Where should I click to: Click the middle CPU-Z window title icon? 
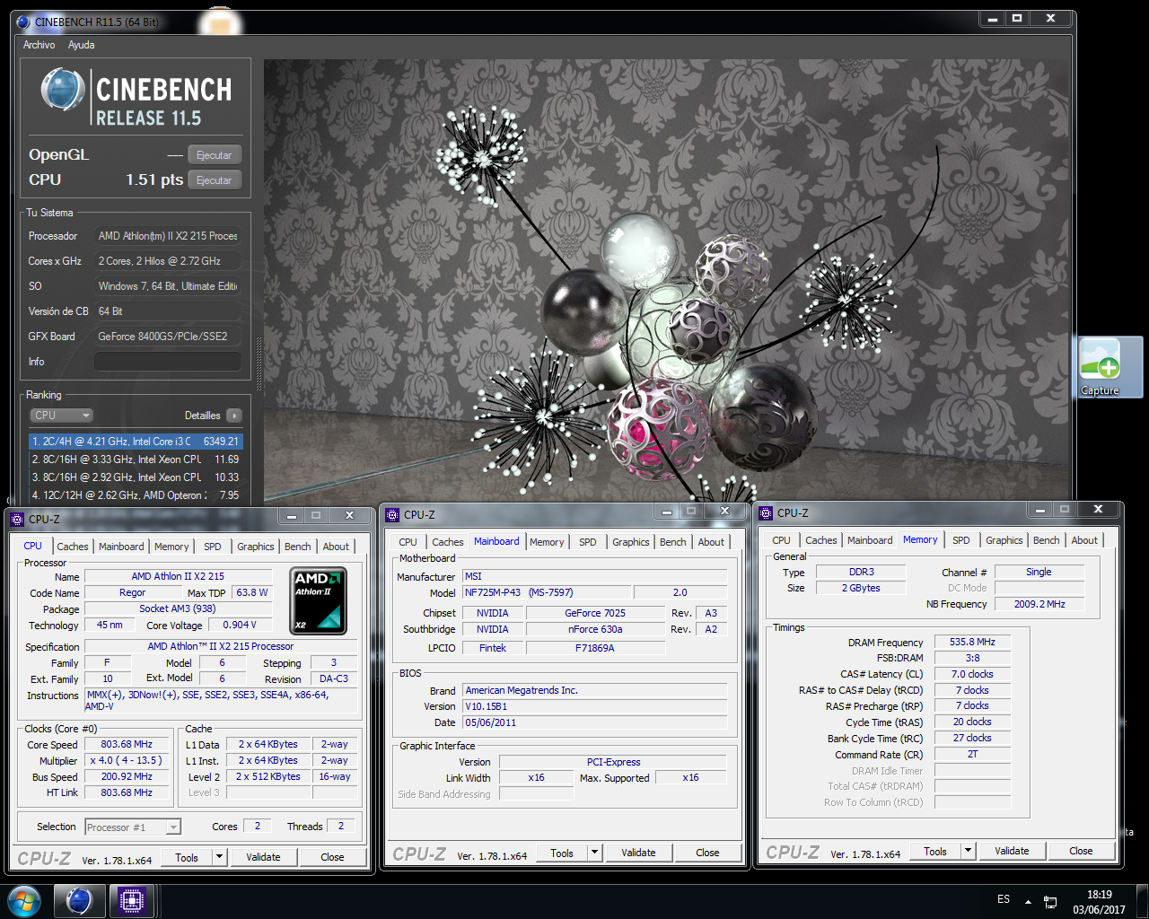click(392, 514)
